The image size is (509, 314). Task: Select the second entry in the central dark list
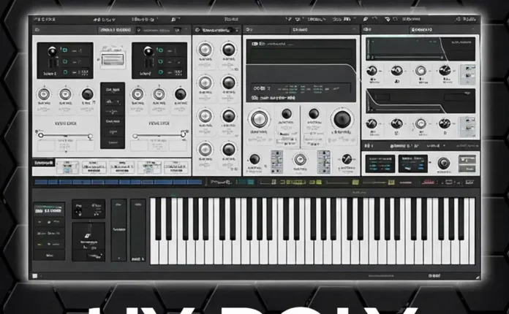click(113, 101)
